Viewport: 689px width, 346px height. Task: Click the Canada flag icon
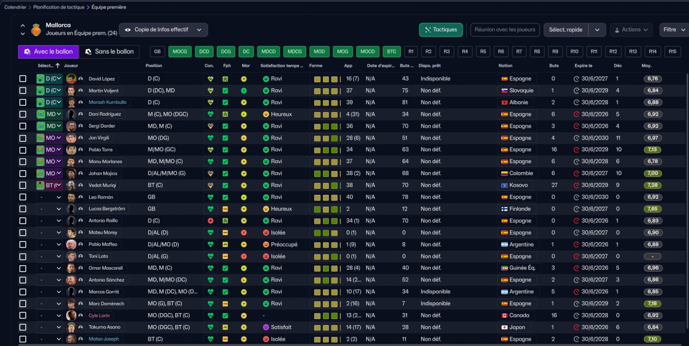(x=504, y=315)
